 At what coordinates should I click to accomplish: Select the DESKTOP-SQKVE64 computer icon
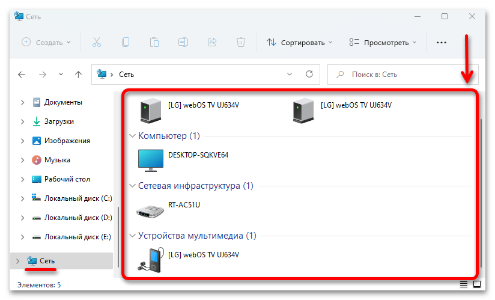(151, 161)
